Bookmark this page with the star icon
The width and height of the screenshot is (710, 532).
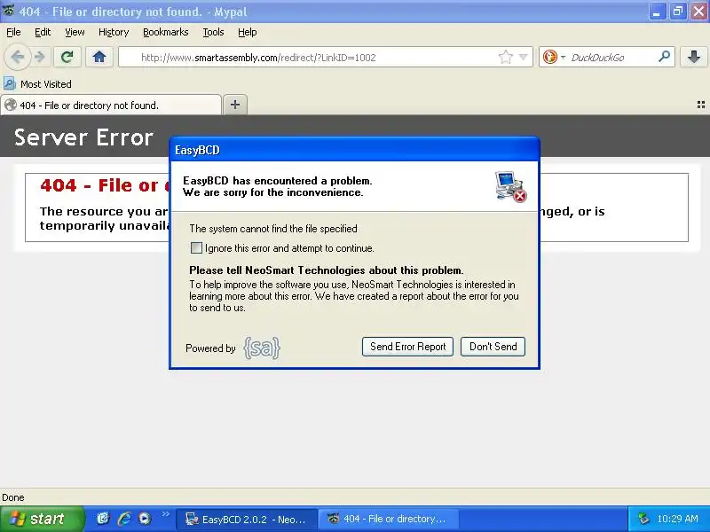point(505,57)
